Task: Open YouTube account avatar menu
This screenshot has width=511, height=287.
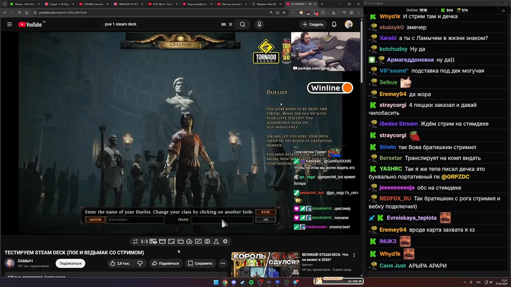Action: click(349, 24)
